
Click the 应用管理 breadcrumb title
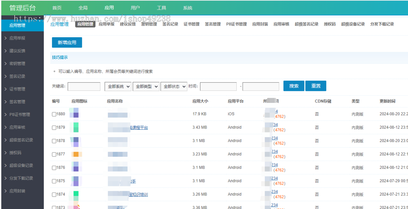(x=60, y=24)
